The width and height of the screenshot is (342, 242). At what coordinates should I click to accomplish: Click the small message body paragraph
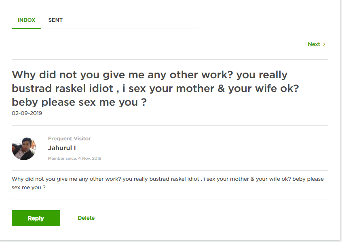pos(167,183)
